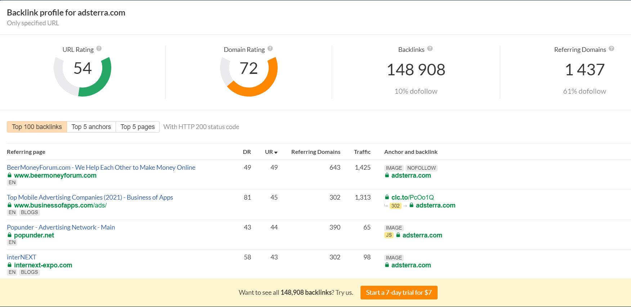Click adsterra.com backlink in the Popunder row

coord(422,235)
